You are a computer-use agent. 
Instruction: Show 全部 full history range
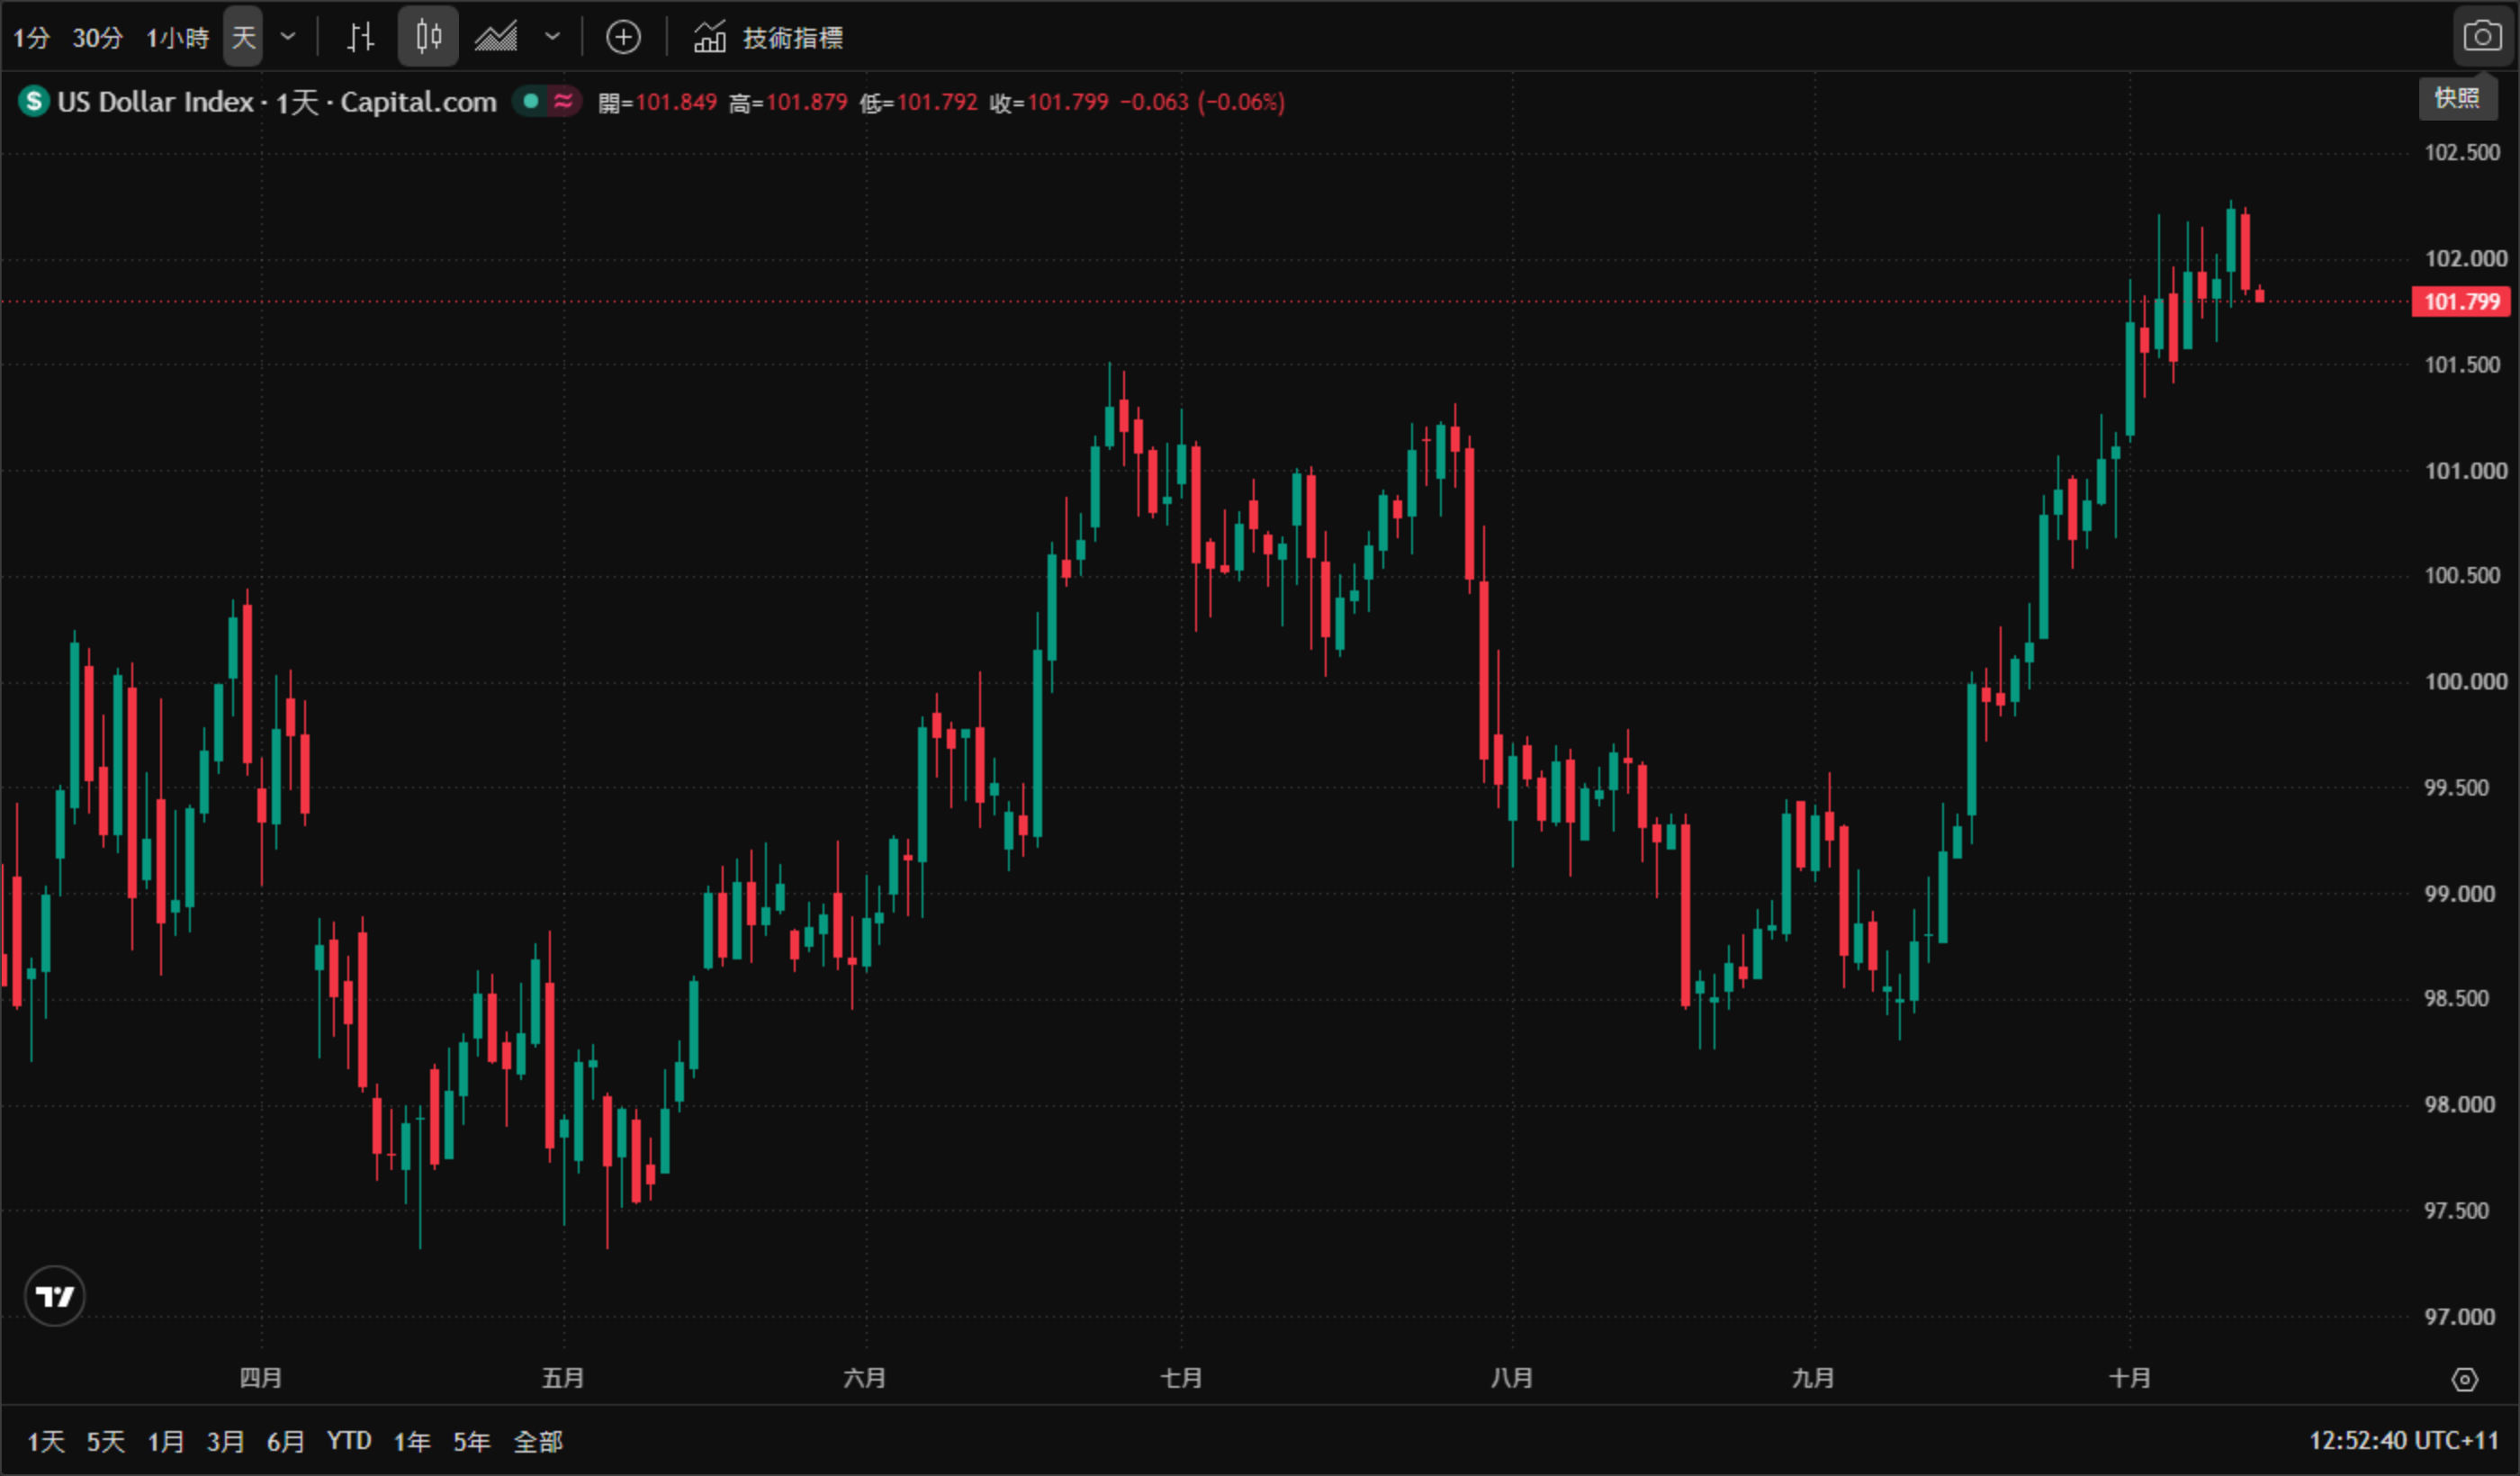pos(538,1441)
